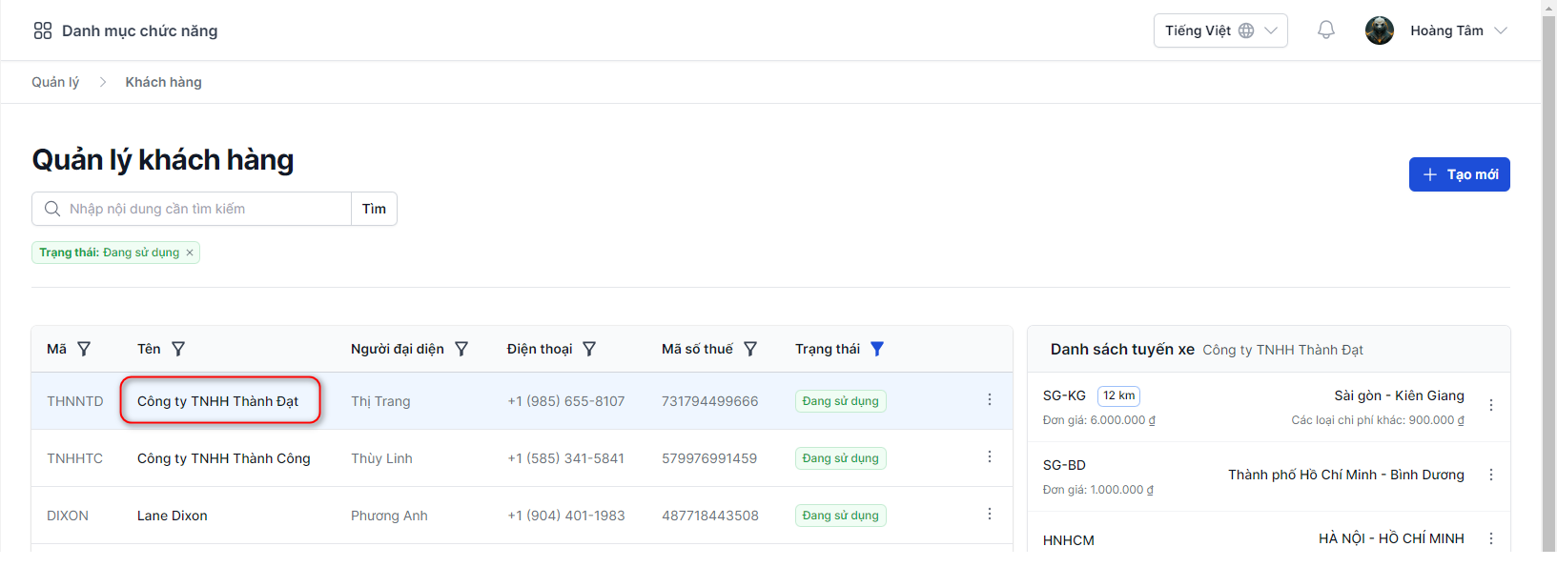
Task: Select the Khách hàng breadcrumb item
Action: [163, 82]
